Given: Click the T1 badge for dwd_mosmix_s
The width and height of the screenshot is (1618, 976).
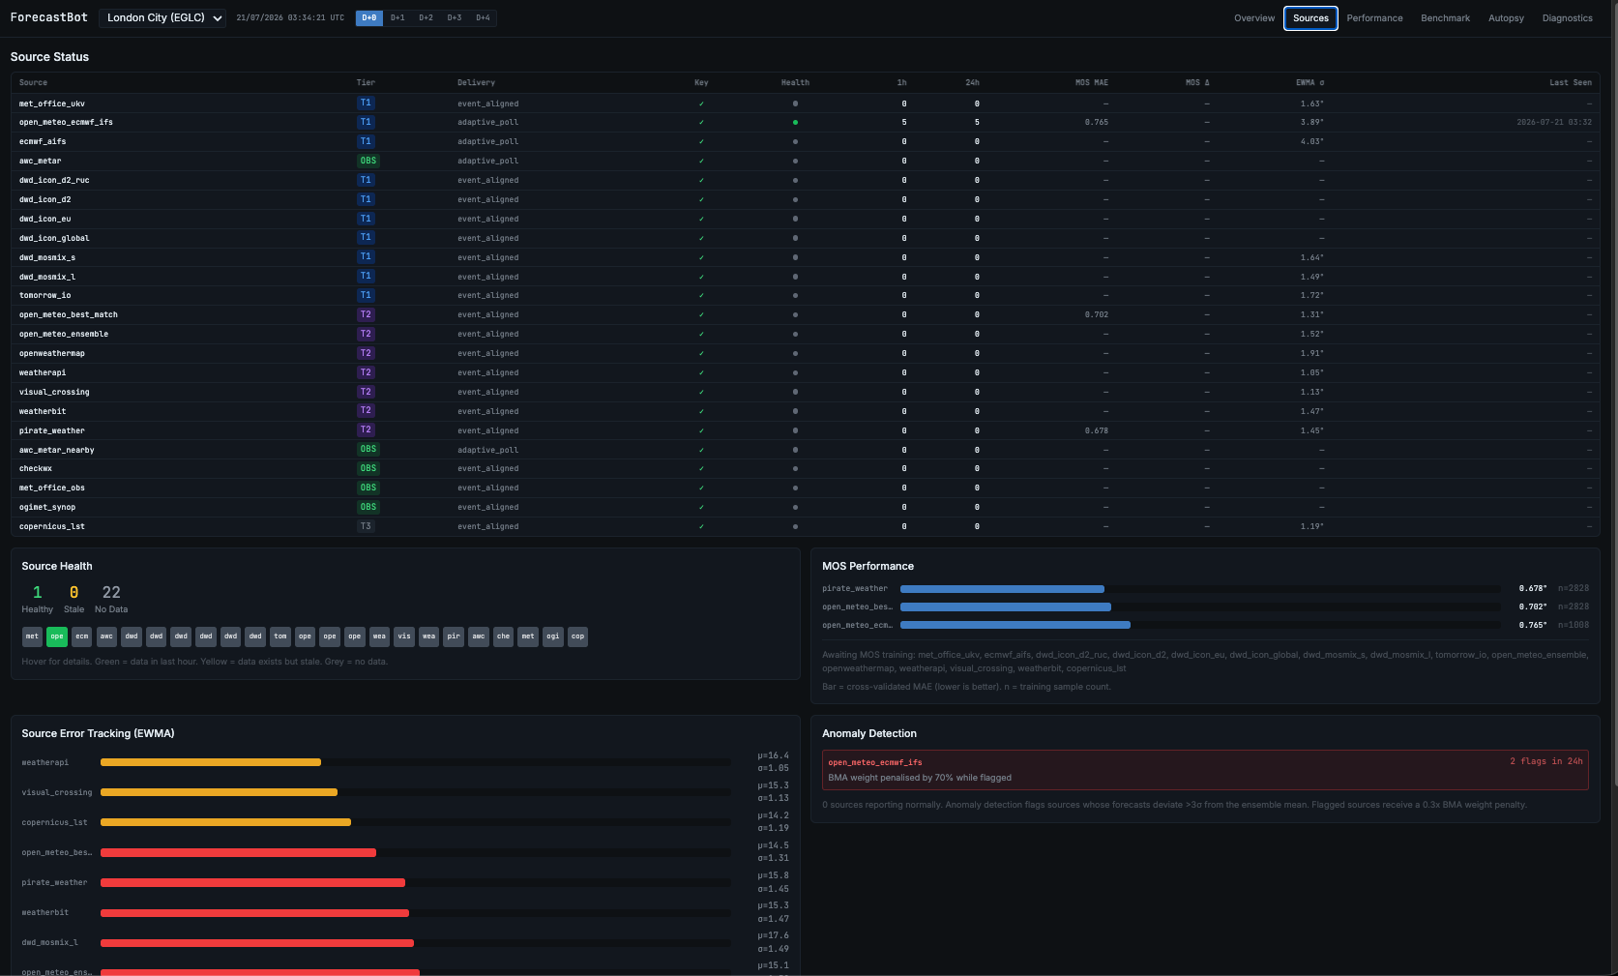Looking at the screenshot, I should [366, 256].
